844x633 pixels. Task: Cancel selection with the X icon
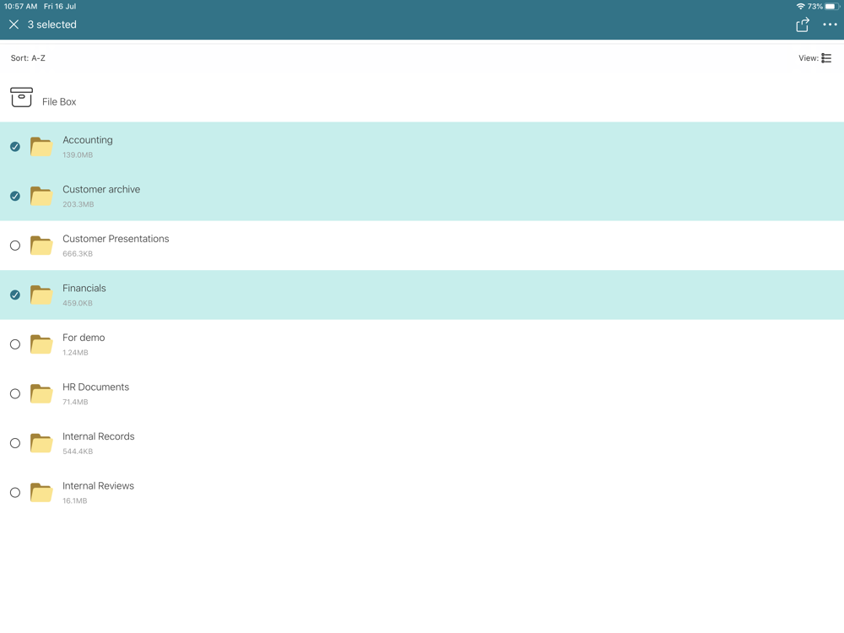14,24
